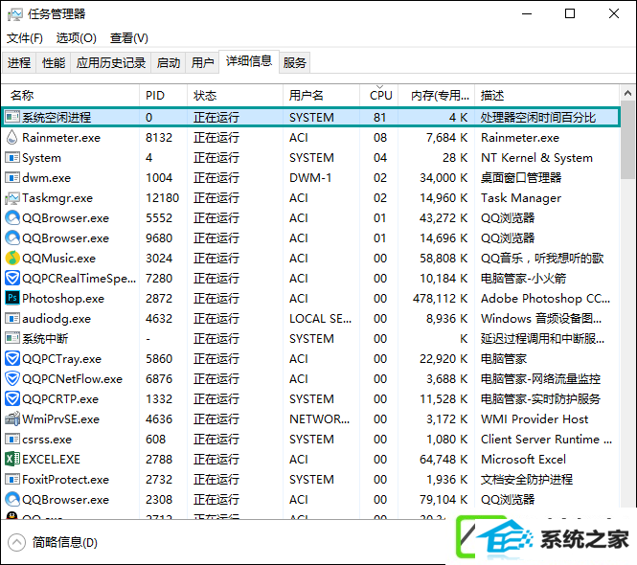
Task: Select the CPU value 81 cell
Action: (379, 118)
